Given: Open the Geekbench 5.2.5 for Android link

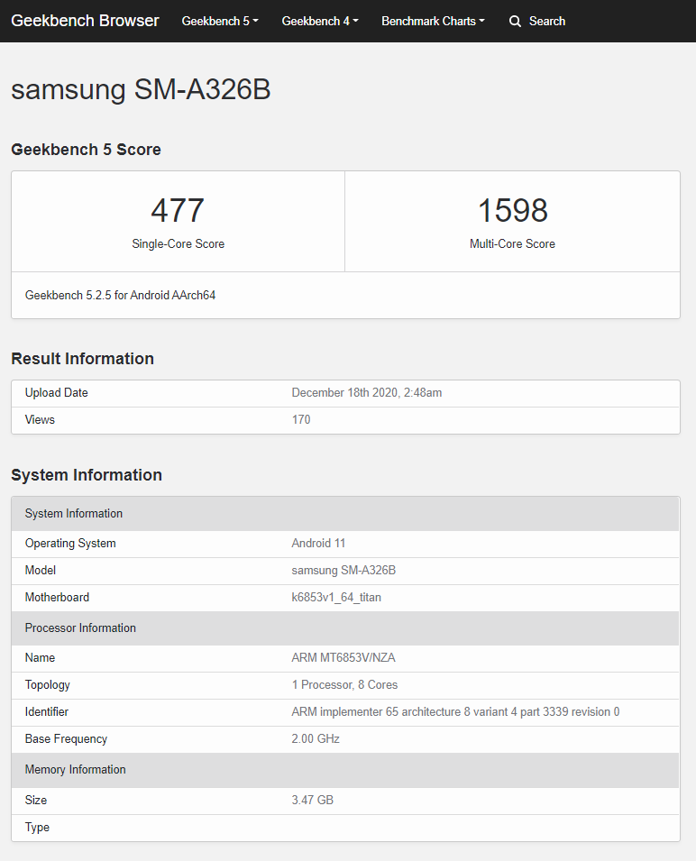Looking at the screenshot, I should pos(120,295).
